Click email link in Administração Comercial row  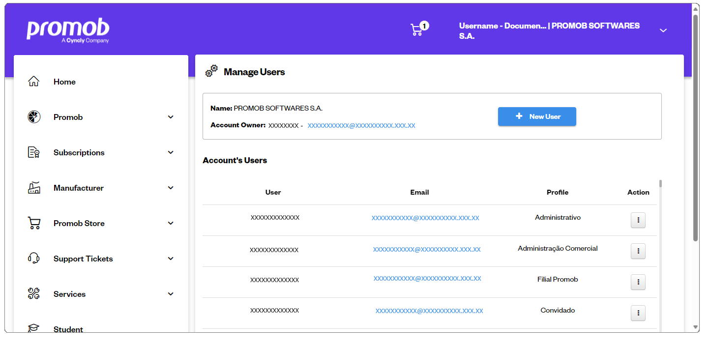(x=427, y=249)
